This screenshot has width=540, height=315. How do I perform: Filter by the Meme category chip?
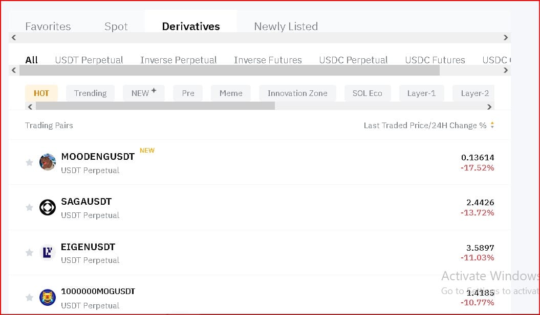(231, 93)
